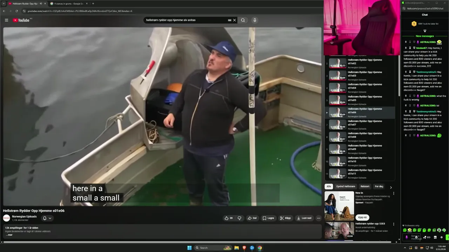
Task: Open Kick chat shop icon
Action: [435, 237]
